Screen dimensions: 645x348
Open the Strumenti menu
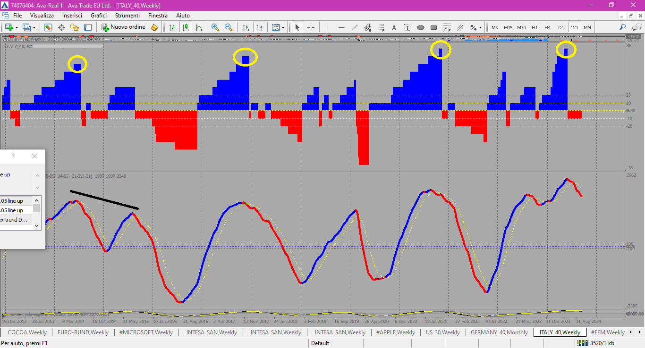pos(127,16)
